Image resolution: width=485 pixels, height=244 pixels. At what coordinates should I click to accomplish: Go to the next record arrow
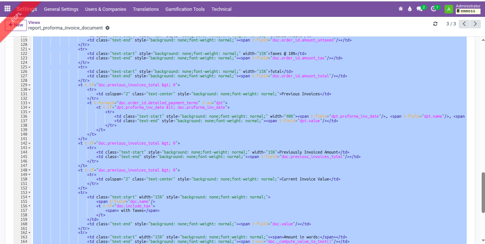pos(475,24)
